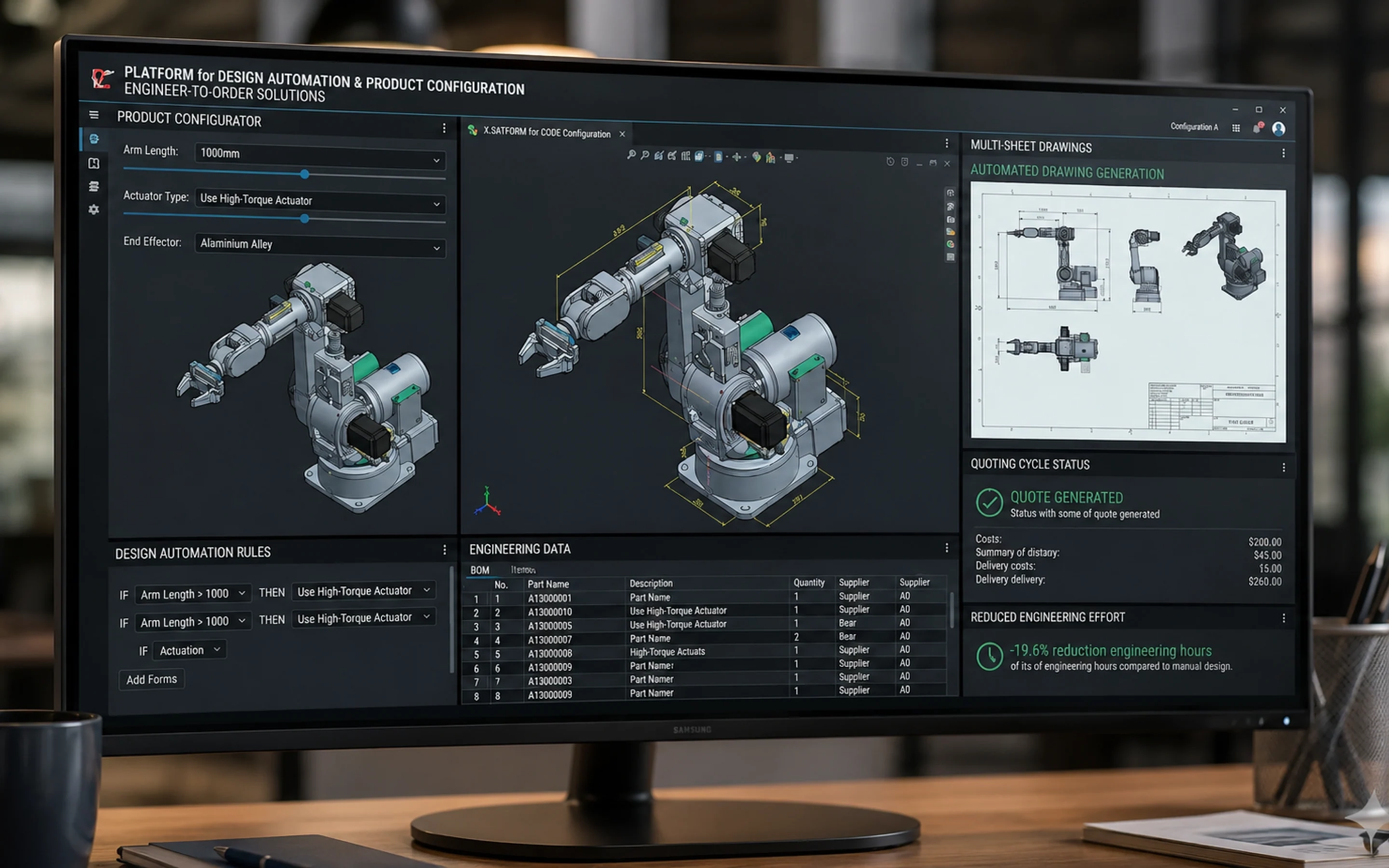
Task: Open Product Configurator panel options menu
Action: 444,128
